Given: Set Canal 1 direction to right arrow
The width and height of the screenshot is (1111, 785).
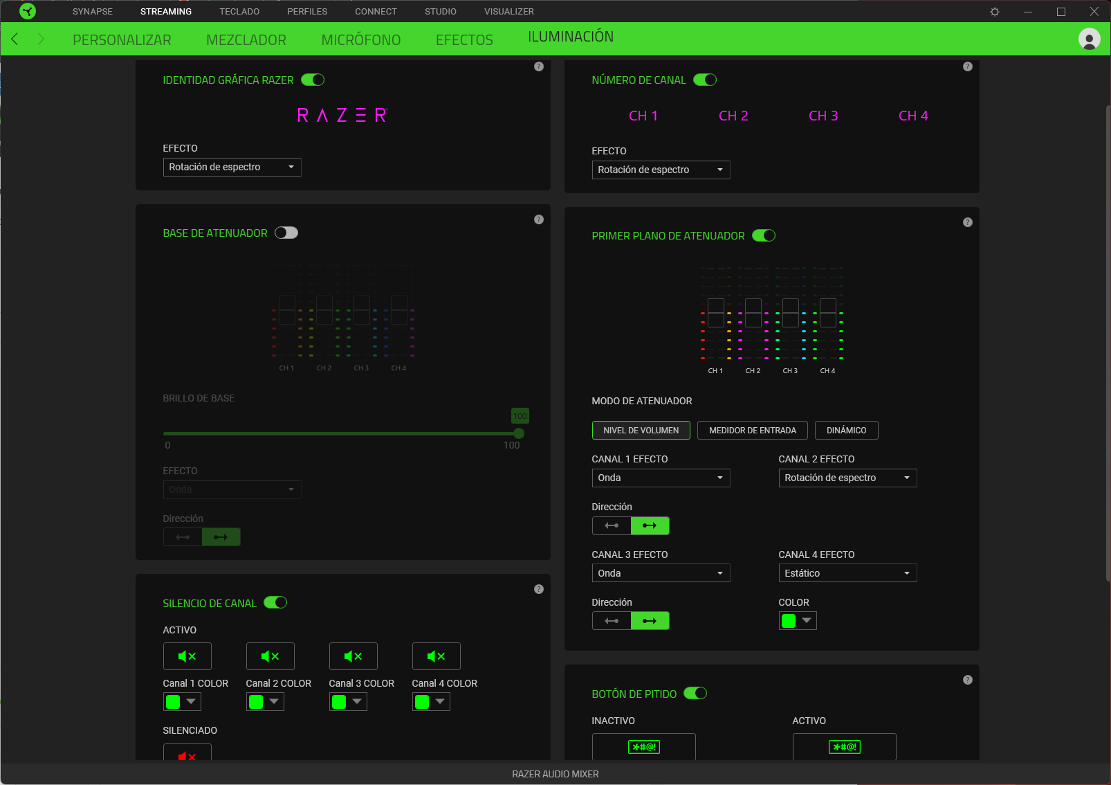Looking at the screenshot, I should 650,525.
